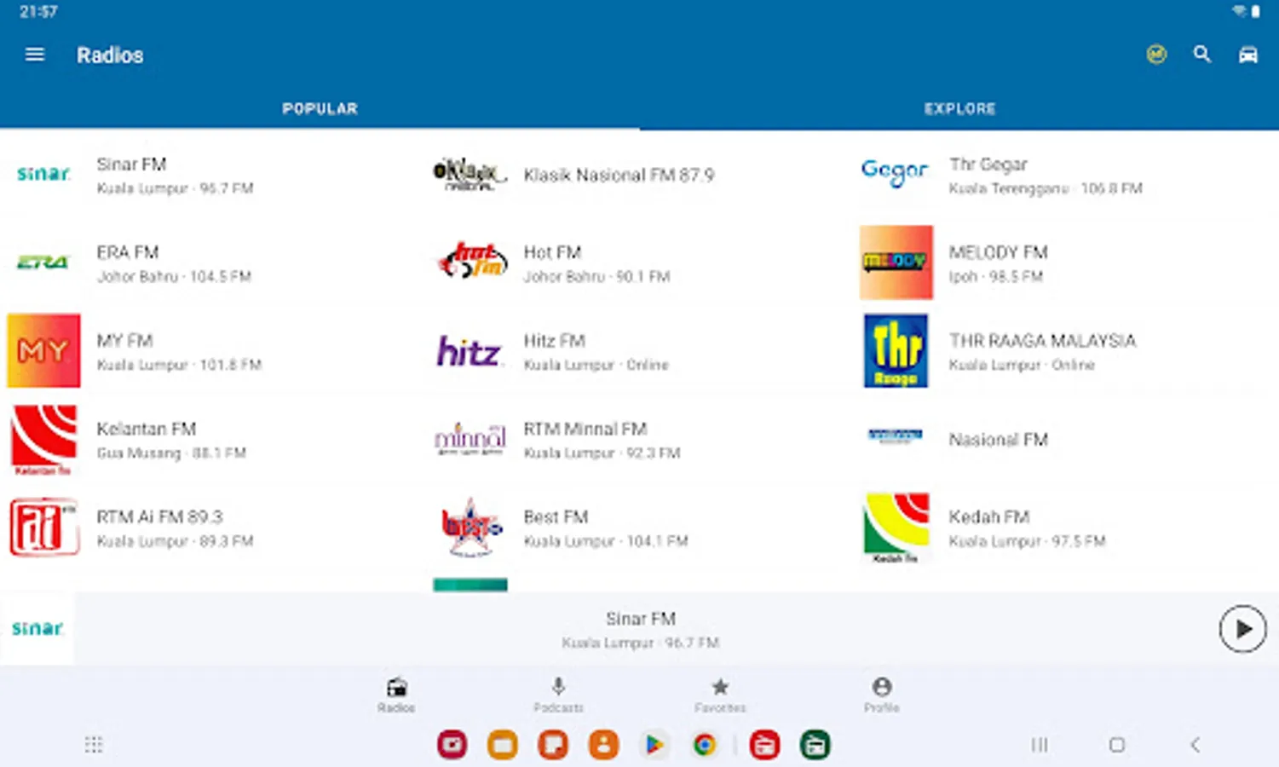The height and width of the screenshot is (767, 1279).
Task: Tap the search magnifier icon
Action: click(x=1201, y=55)
